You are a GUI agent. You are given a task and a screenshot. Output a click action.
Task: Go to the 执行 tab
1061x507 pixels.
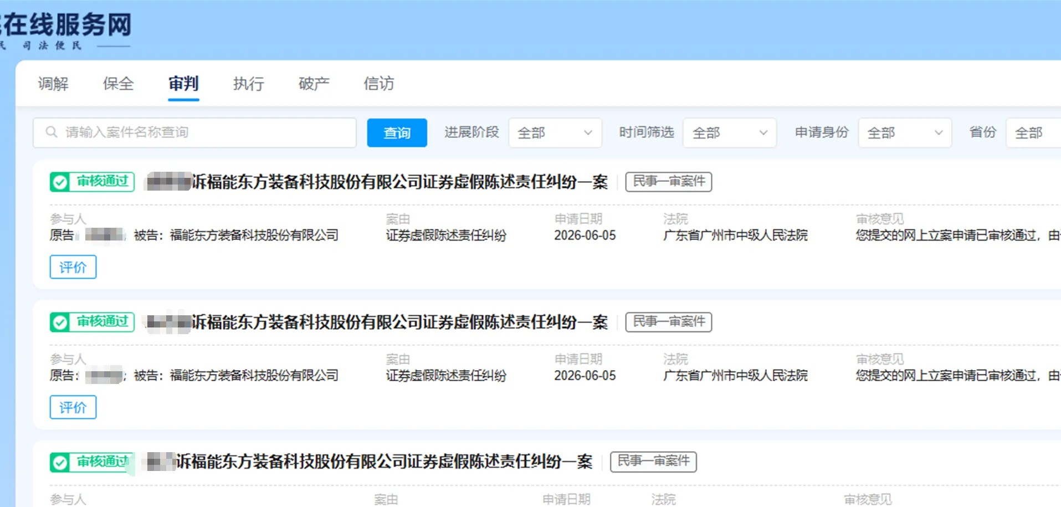coord(248,84)
